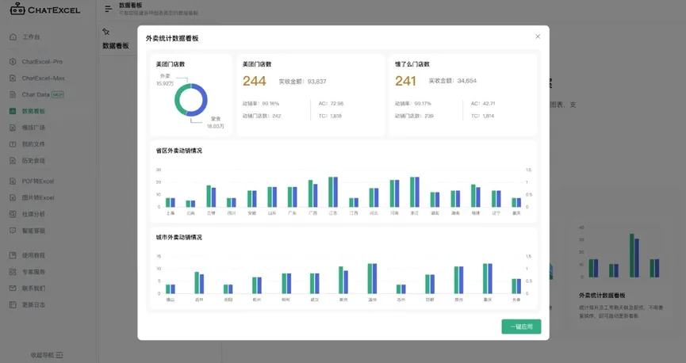Click 动销门店数 239 text
The image size is (686, 363).
pos(414,116)
